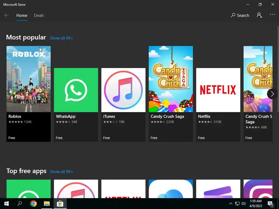Click the Candy Crush Saga title text
Image resolution: width=279 pixels, height=209 pixels.
point(168,116)
